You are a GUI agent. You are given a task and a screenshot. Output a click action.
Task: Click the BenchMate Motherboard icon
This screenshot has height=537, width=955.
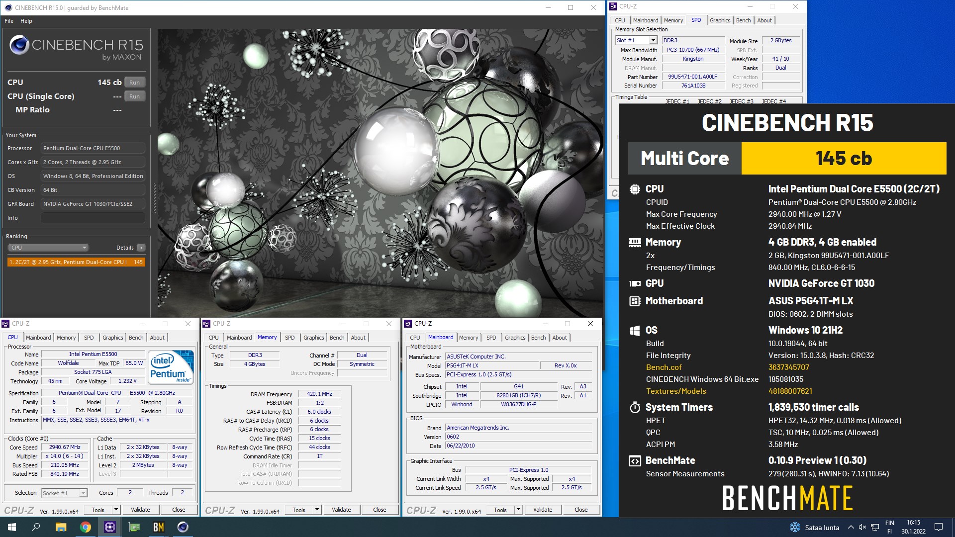(635, 301)
